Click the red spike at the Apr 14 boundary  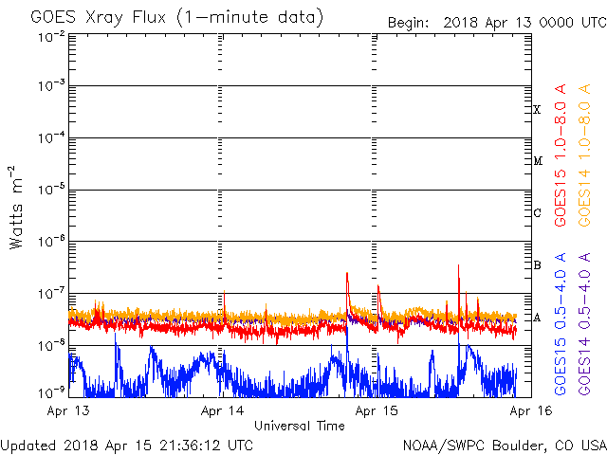pyautogui.click(x=224, y=293)
